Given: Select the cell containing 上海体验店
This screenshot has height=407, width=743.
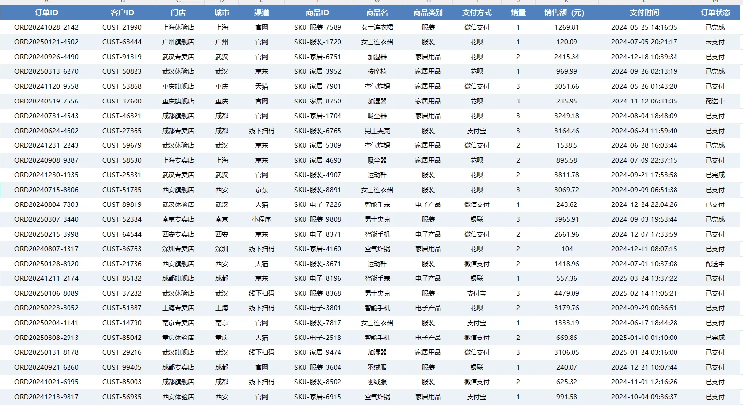Looking at the screenshot, I should point(179,27).
